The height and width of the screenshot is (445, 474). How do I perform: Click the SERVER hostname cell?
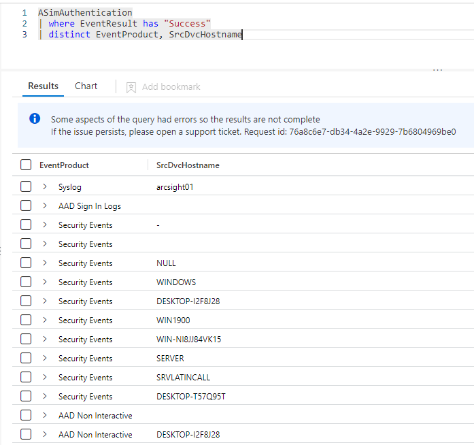170,359
